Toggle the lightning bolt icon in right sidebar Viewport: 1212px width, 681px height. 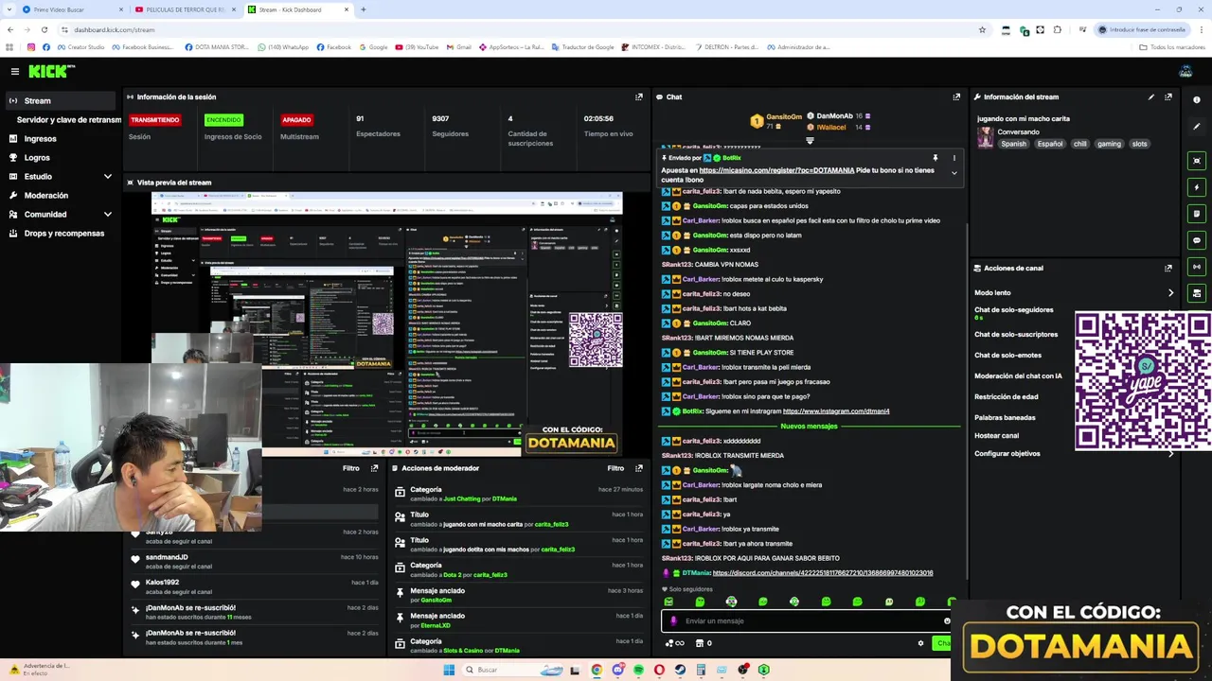(1197, 187)
